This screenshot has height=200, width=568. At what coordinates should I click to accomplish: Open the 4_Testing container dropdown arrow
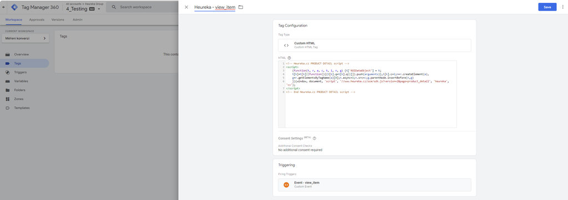(x=99, y=9)
